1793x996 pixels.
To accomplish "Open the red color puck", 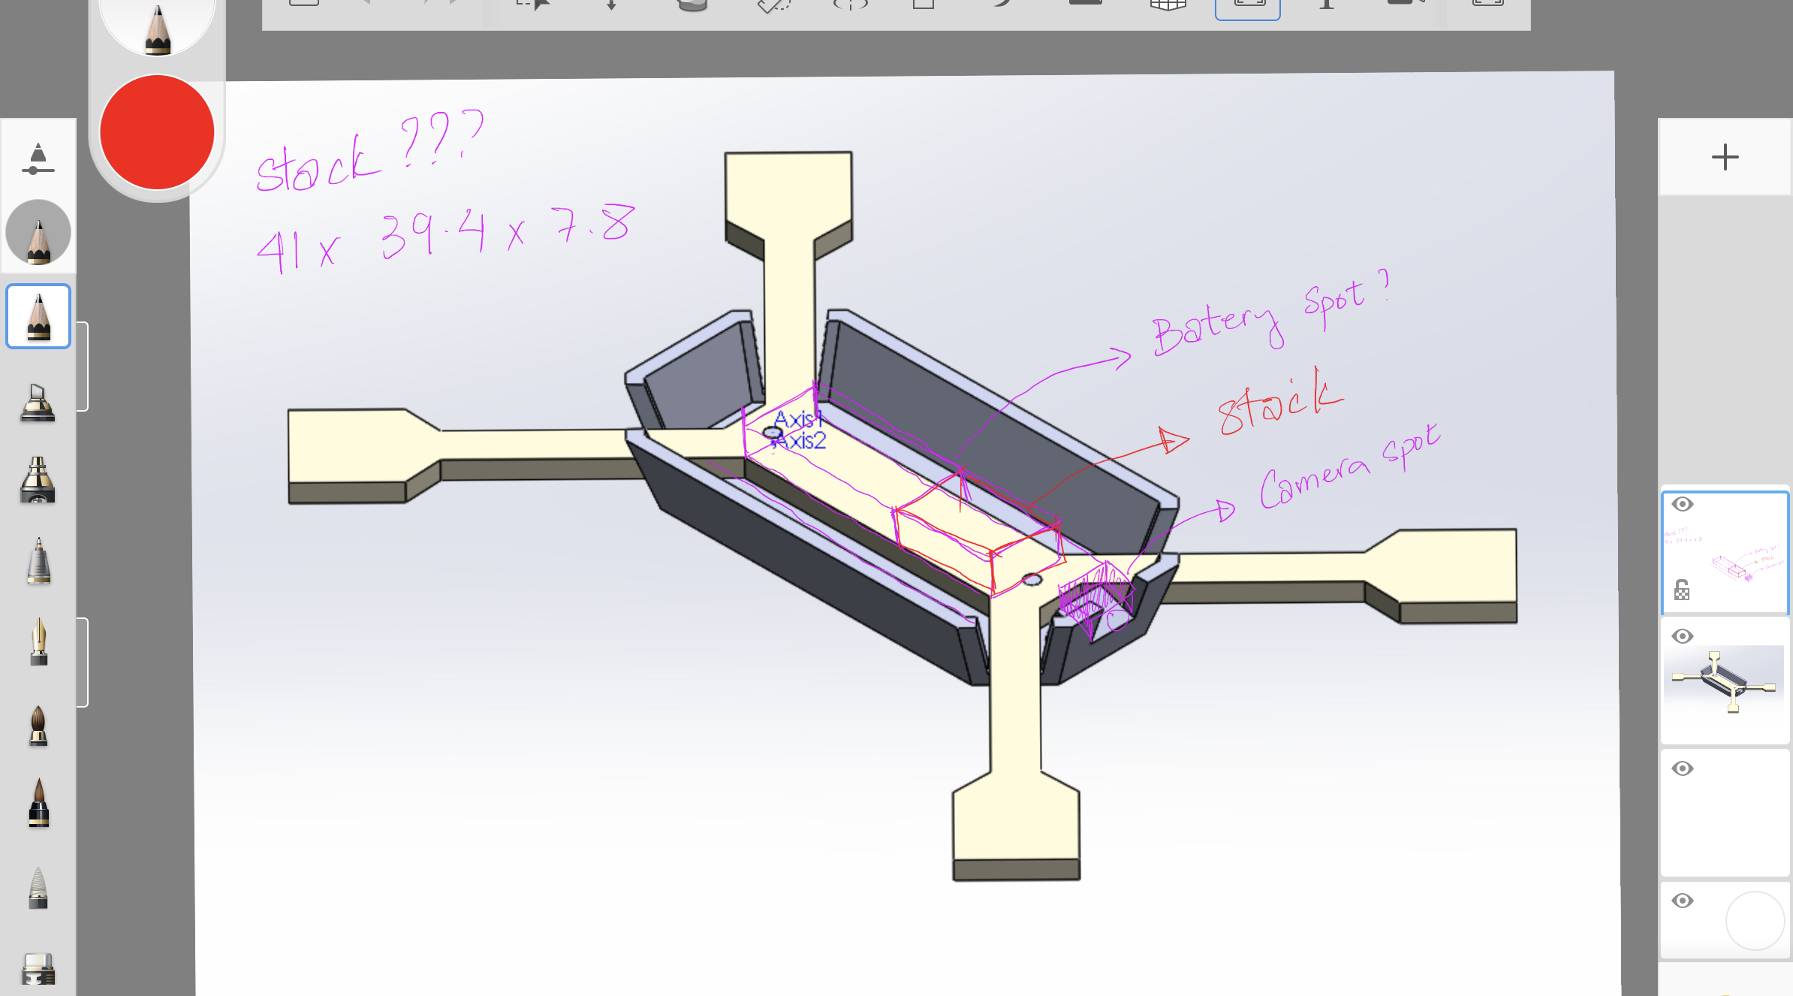I will tap(157, 132).
